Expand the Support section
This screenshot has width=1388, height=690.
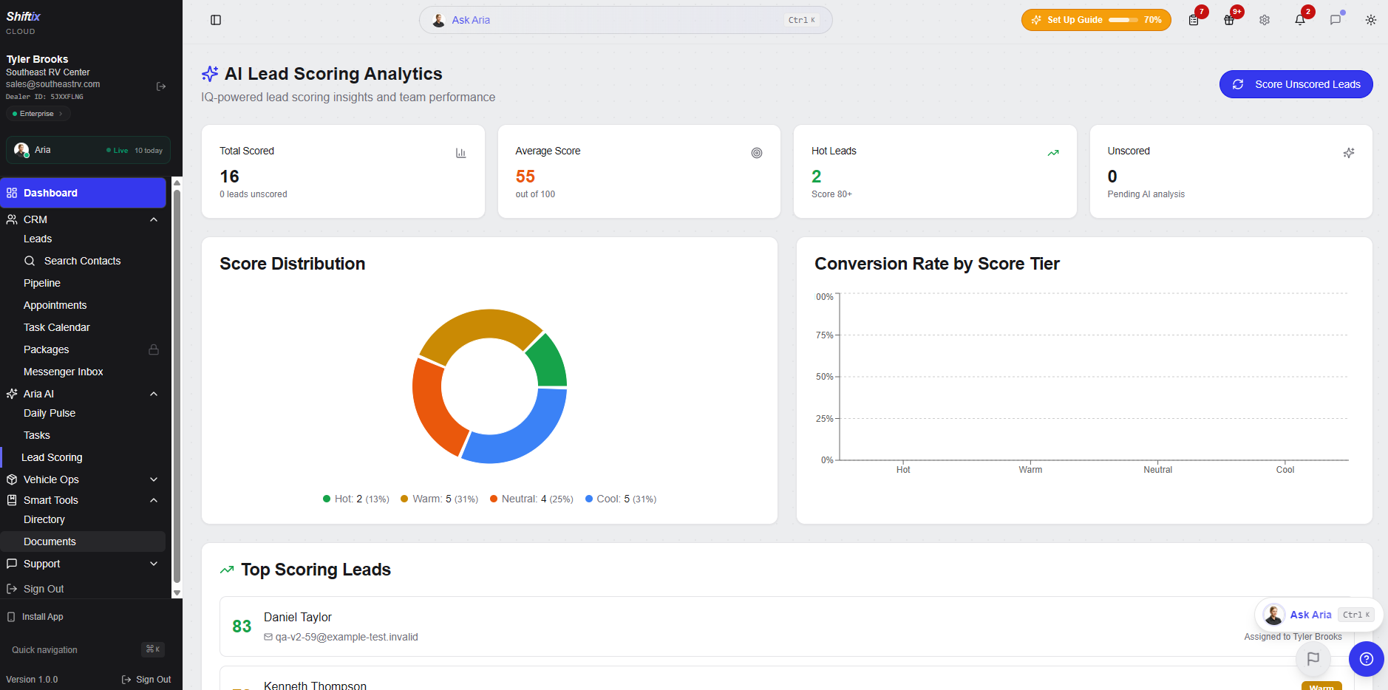pyautogui.click(x=83, y=564)
